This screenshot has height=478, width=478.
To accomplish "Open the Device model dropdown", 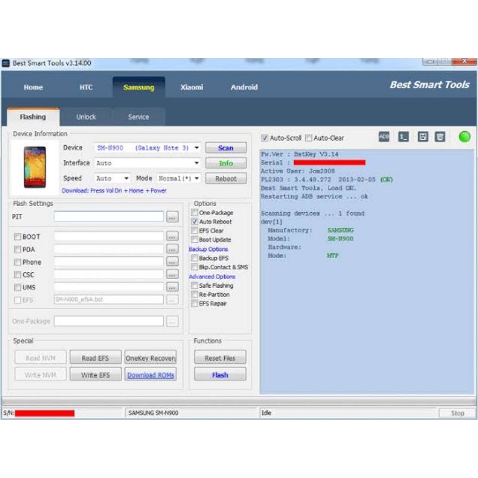I will (197, 148).
